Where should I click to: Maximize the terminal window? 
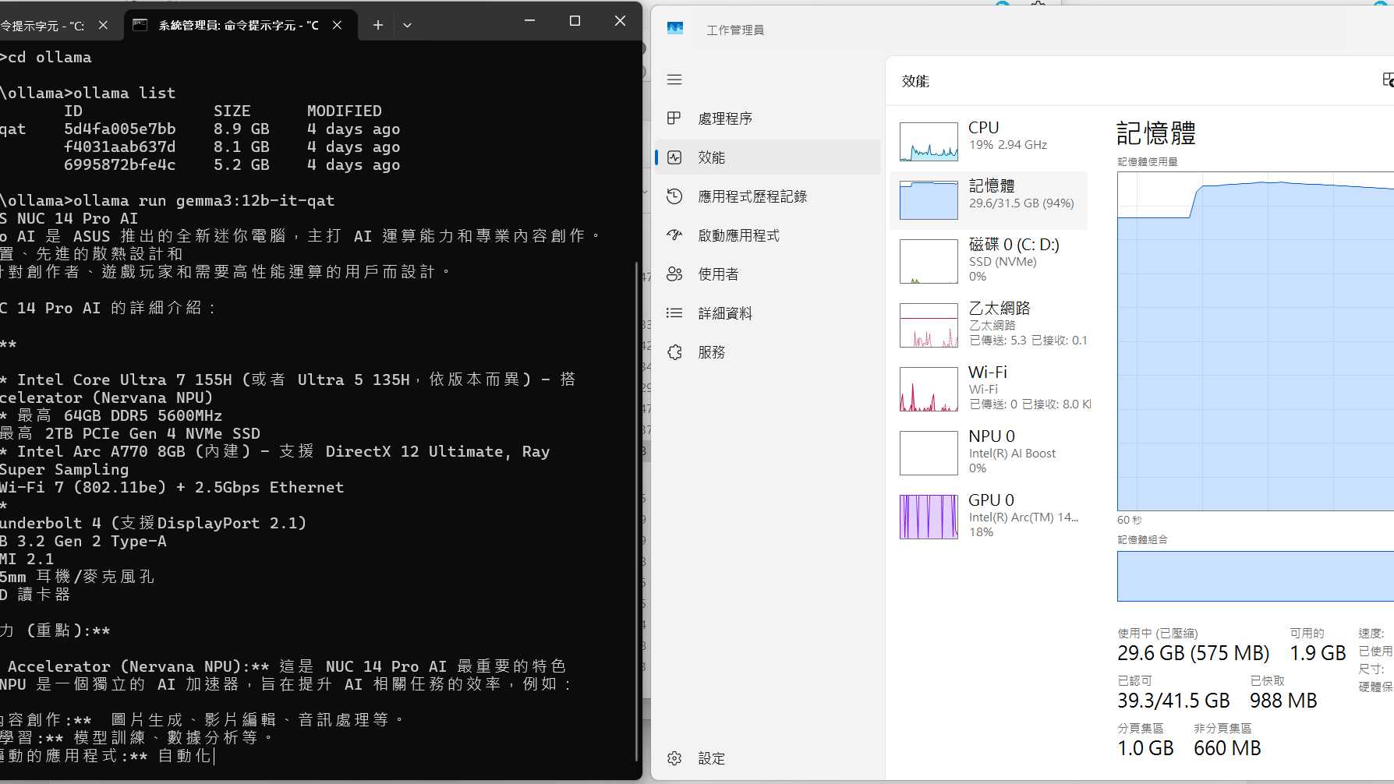pos(575,21)
